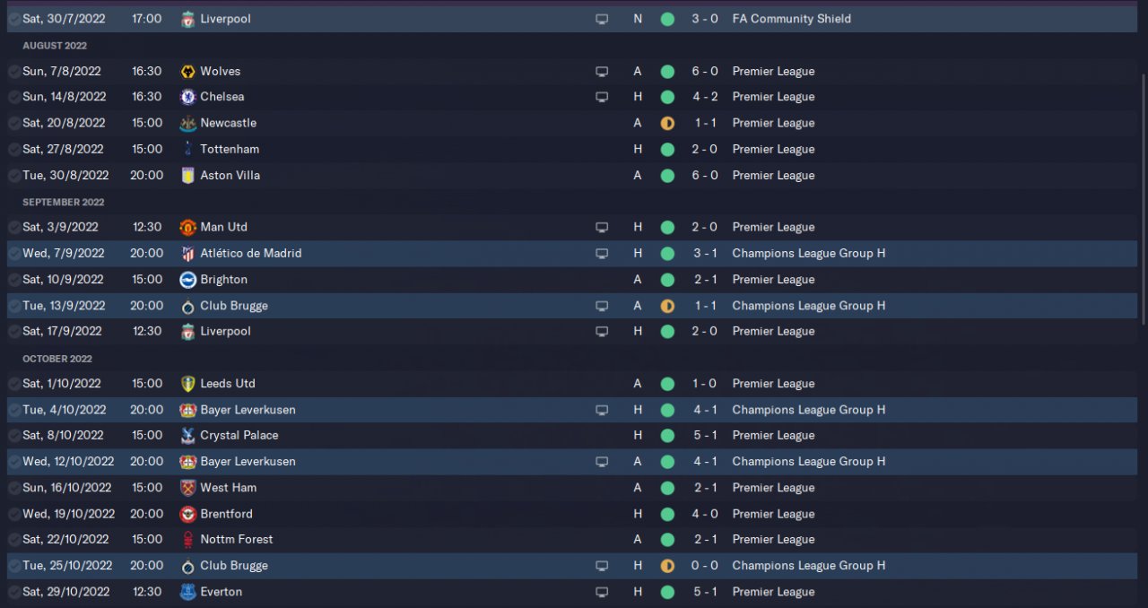This screenshot has height=608, width=1148.
Task: Click the Chelsea club crest
Action: pyautogui.click(x=187, y=97)
